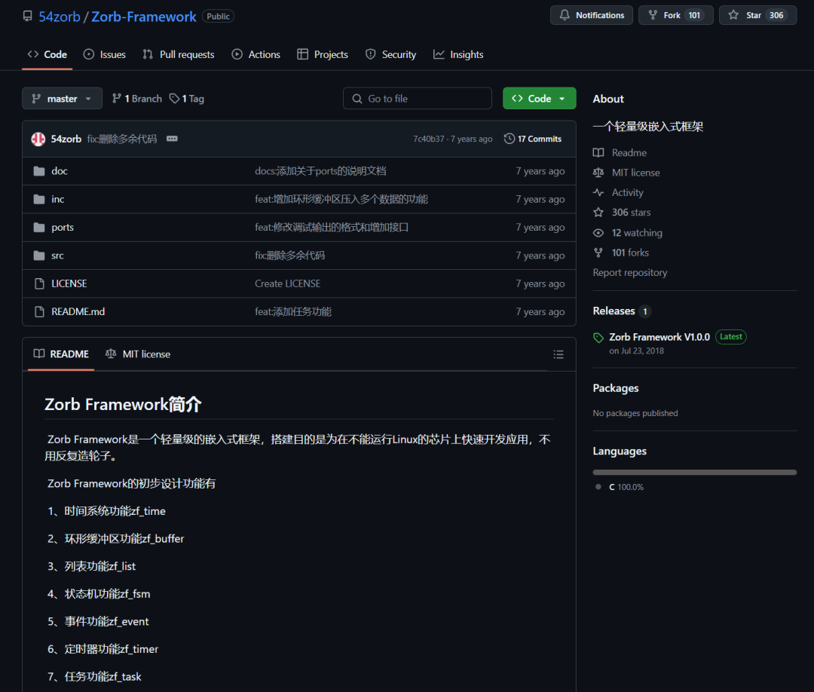Toggle watching via the 12 watching eye
Viewport: 814px width, 692px height.
pos(597,232)
